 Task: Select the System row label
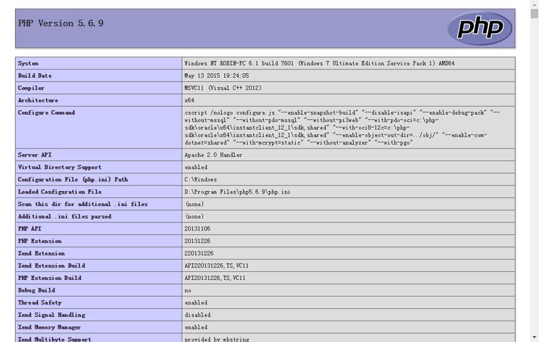click(x=28, y=63)
